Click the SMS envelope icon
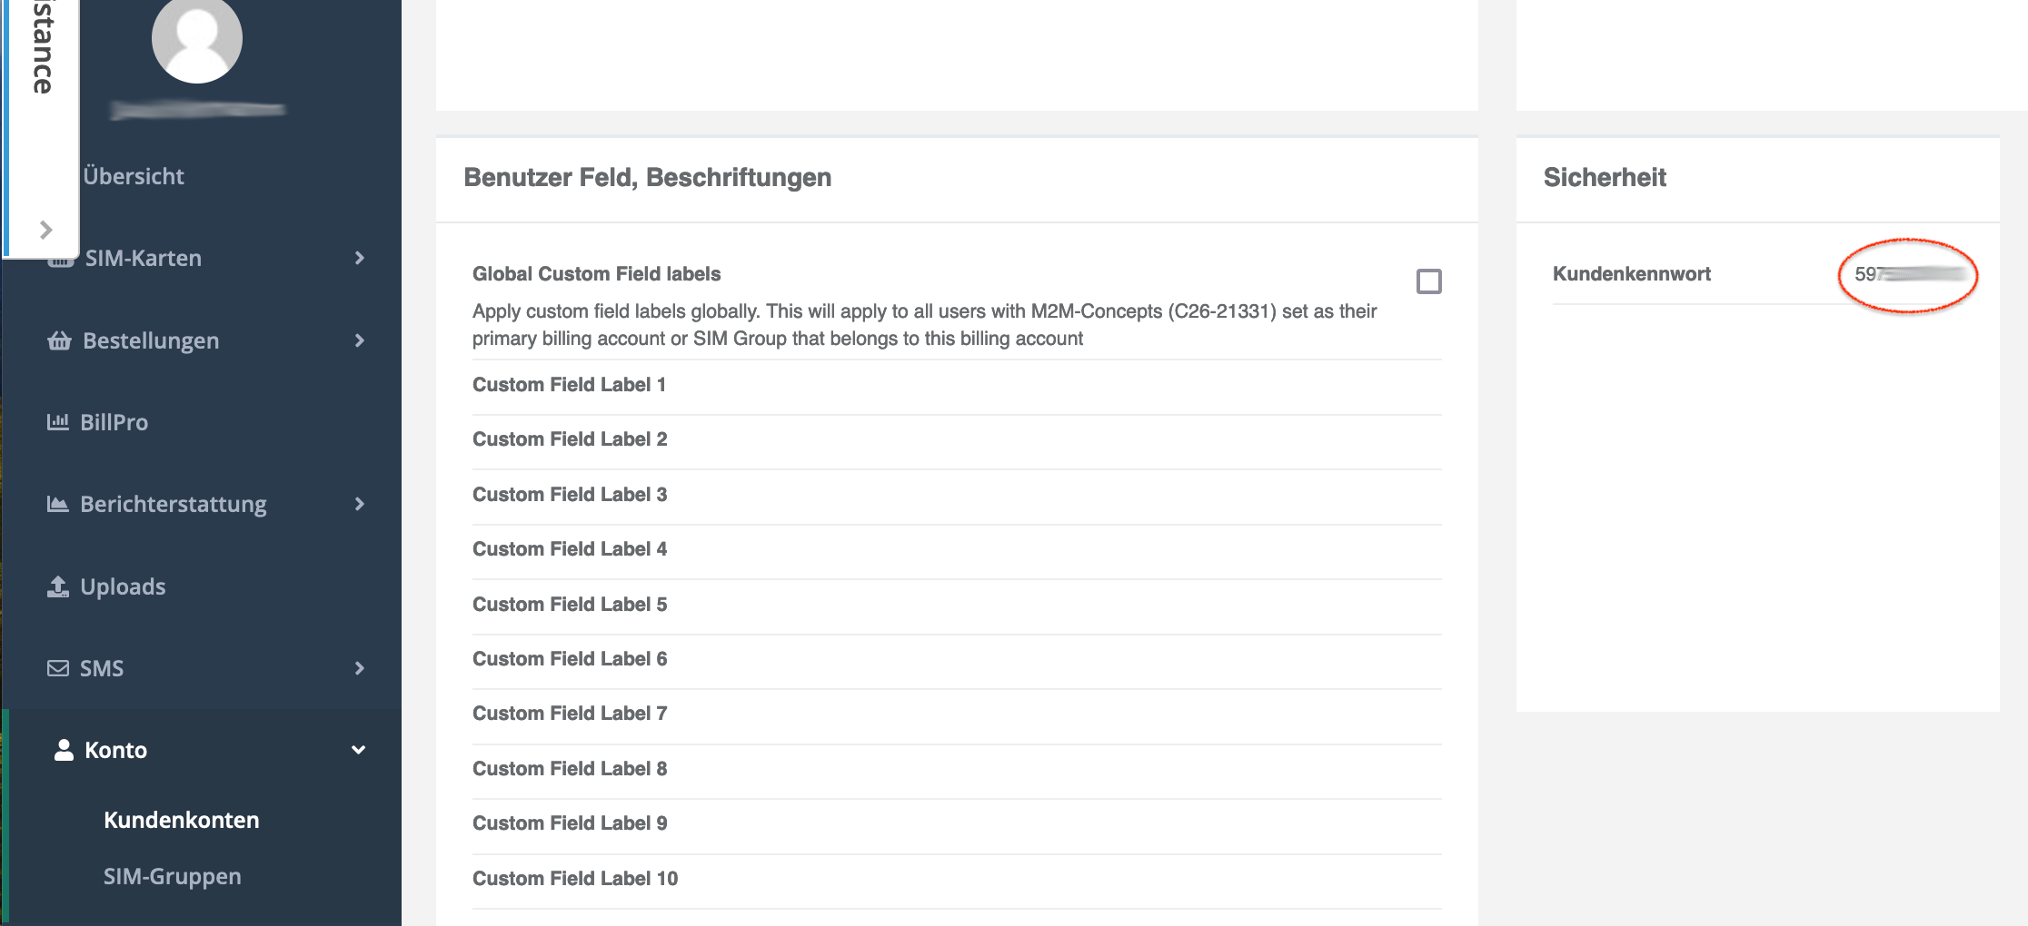Screen dimensions: 2028x926 tap(58, 668)
